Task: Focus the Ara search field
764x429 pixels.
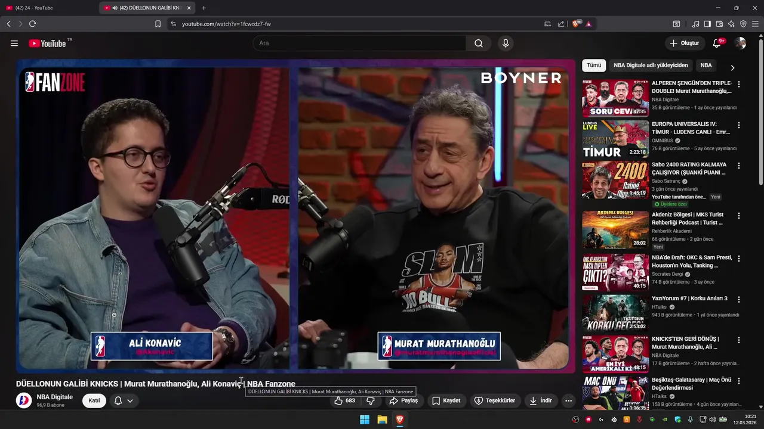Action: [x=359, y=43]
